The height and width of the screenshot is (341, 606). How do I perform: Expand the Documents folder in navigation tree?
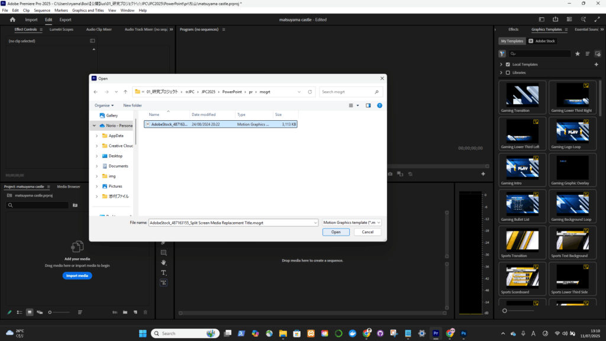click(x=96, y=166)
